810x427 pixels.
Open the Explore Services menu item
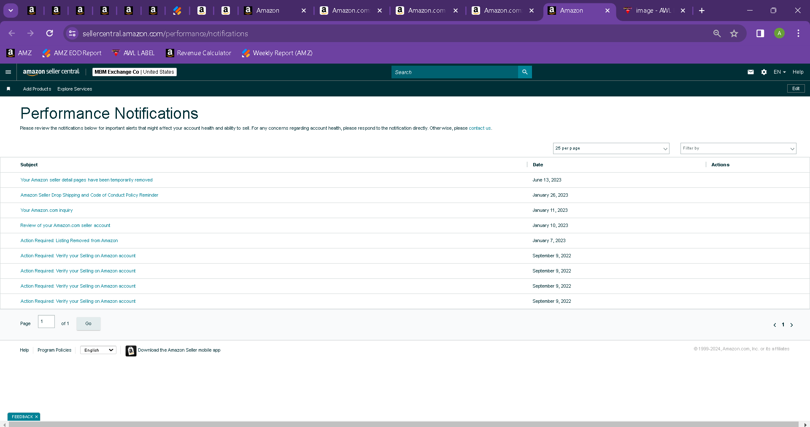click(x=75, y=89)
